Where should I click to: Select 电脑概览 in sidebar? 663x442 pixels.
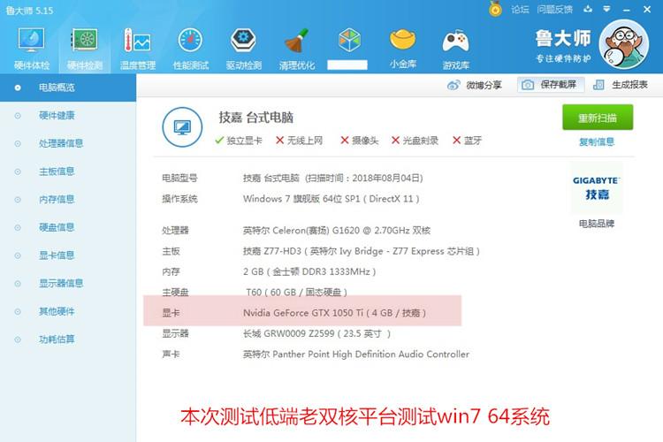tap(68, 88)
